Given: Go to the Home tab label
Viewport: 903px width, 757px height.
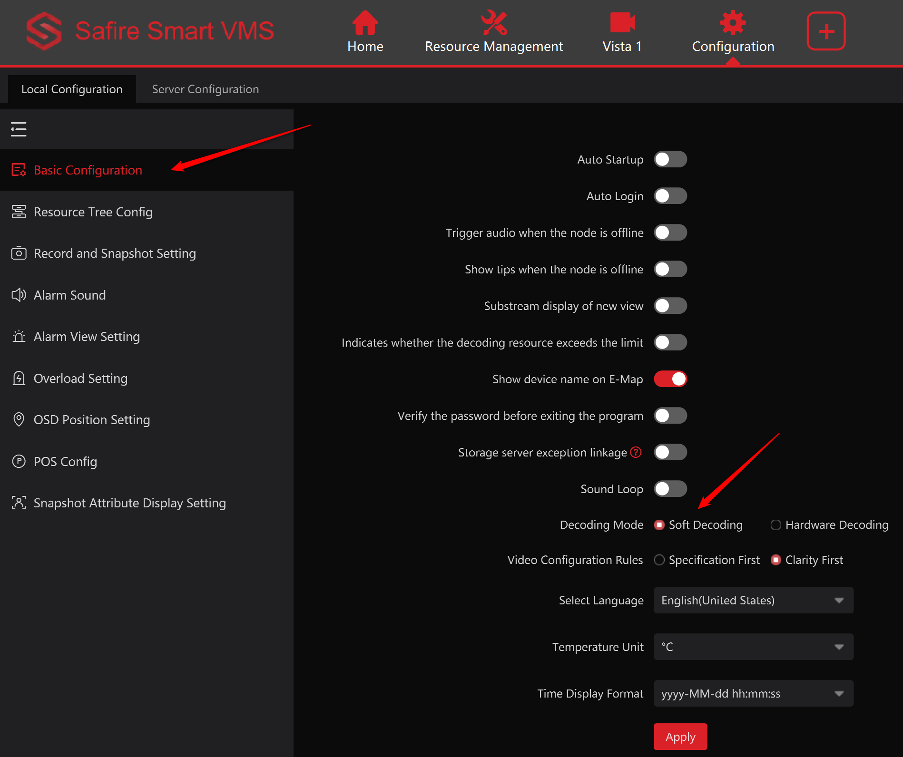Looking at the screenshot, I should pos(365,47).
